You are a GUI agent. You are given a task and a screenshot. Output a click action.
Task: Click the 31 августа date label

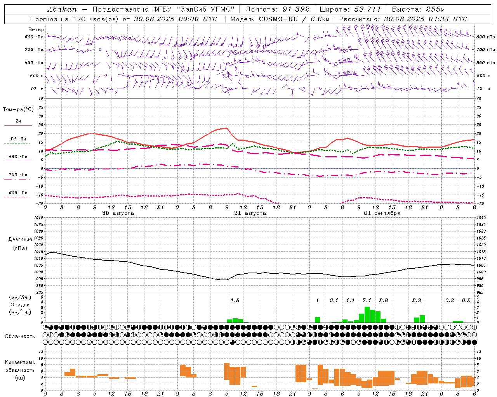tap(250, 213)
